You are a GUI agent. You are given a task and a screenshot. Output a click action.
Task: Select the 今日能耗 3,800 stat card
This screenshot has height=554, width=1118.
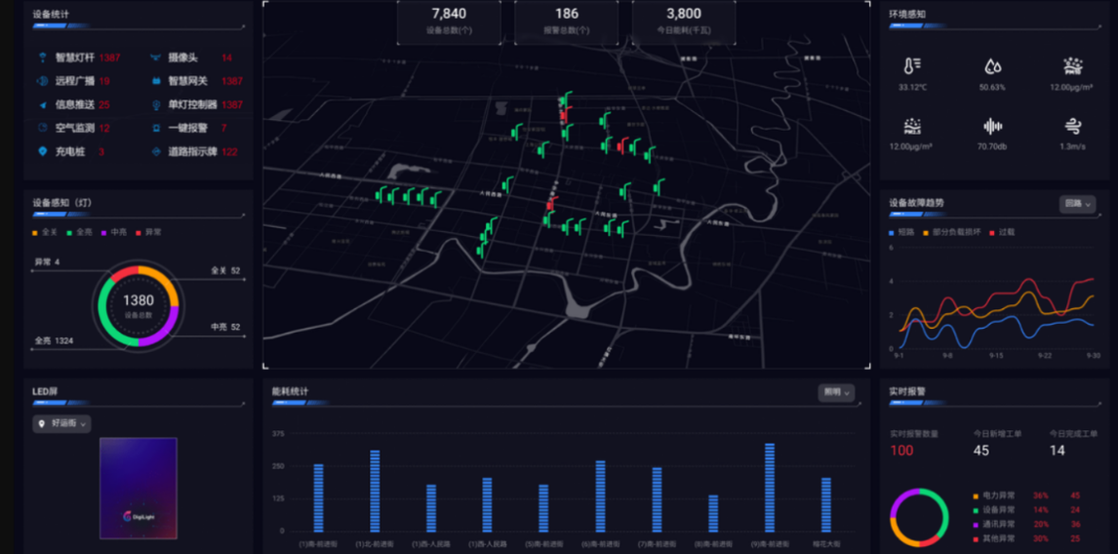tap(683, 21)
